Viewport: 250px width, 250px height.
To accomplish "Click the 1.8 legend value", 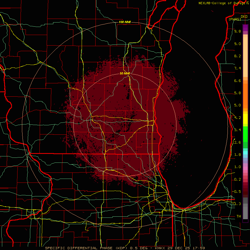I will pos(237,155).
